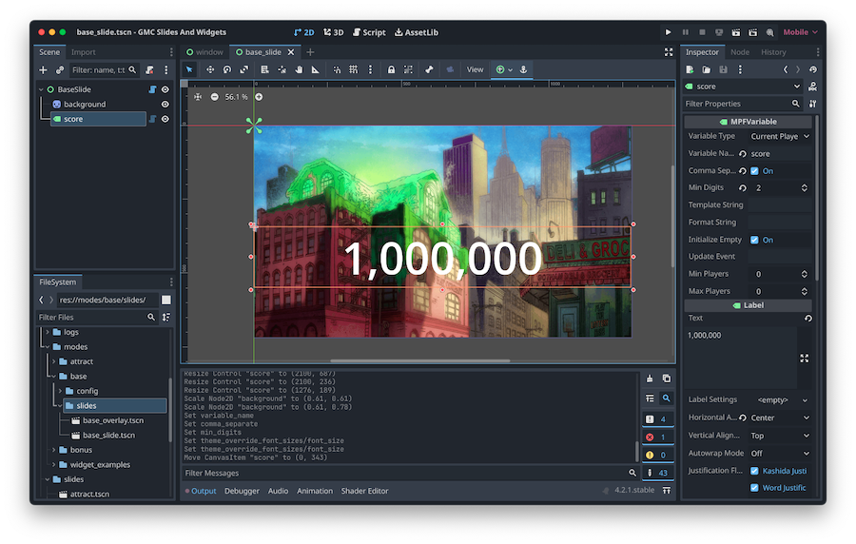Zoom in using the plus magnifier button

[259, 97]
